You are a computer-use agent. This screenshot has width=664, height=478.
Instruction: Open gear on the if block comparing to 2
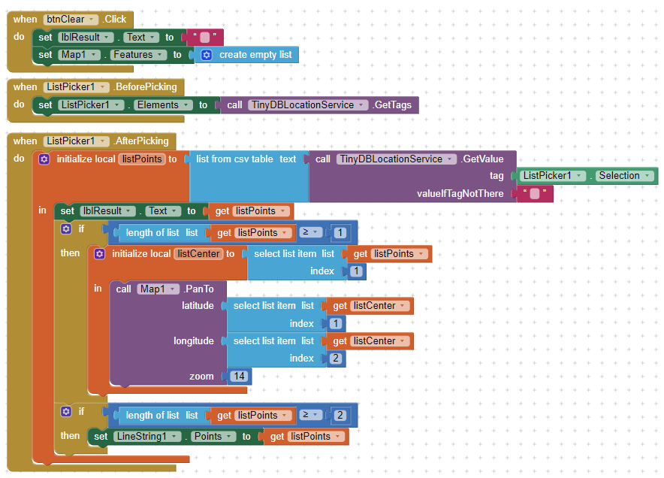click(66, 411)
